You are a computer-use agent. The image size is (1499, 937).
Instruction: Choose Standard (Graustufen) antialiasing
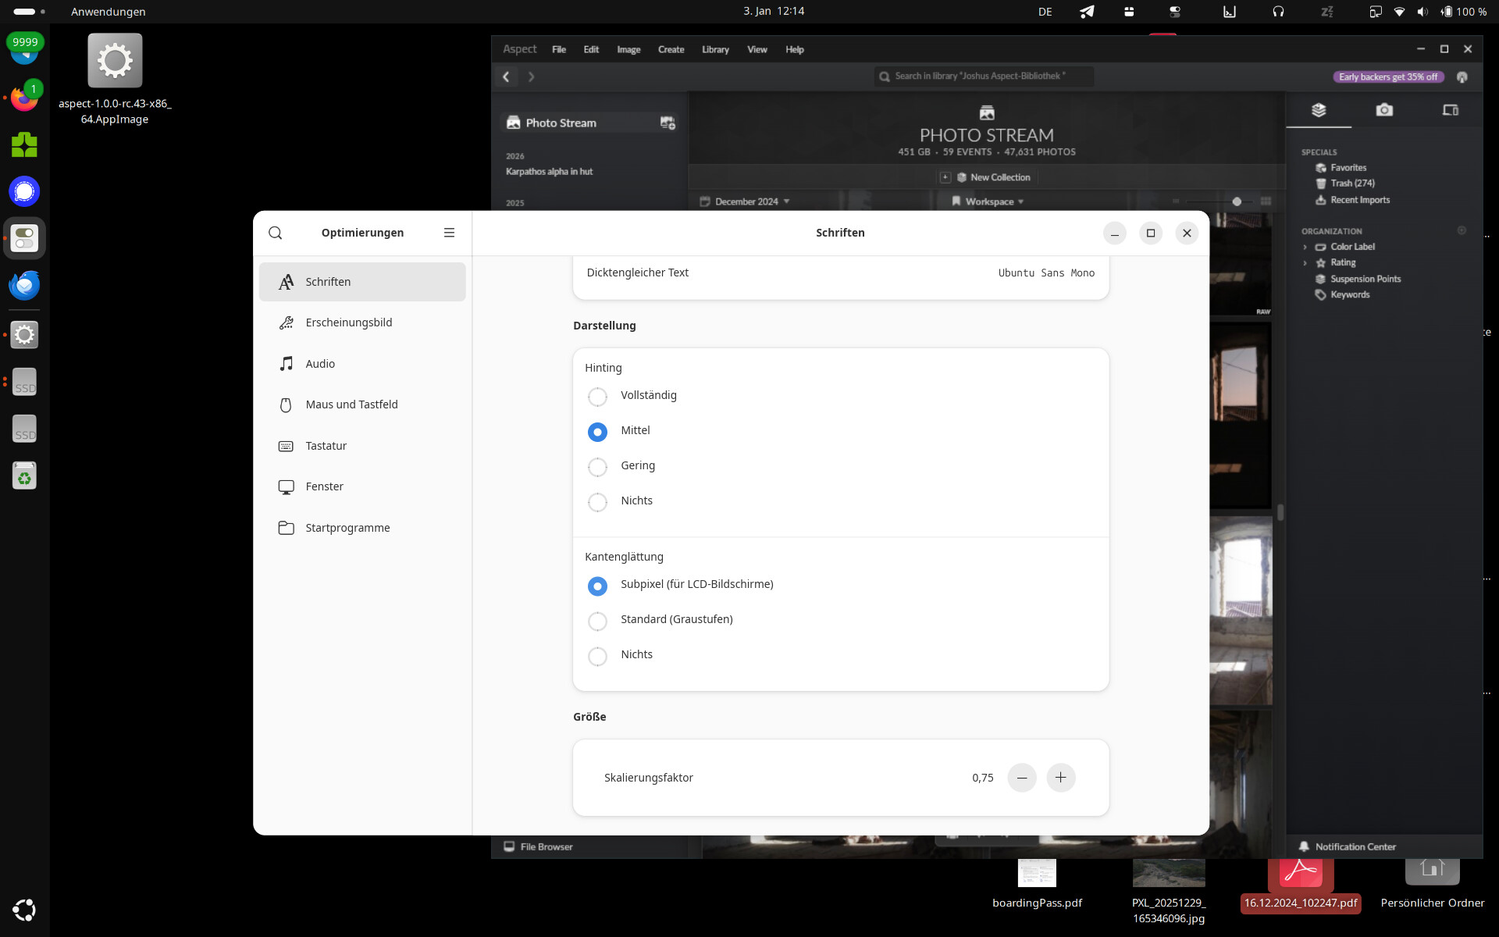point(597,621)
